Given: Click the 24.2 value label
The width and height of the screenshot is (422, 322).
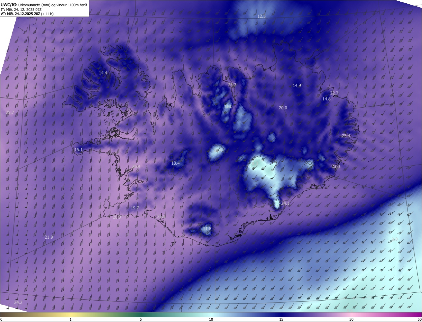Looking at the screenshot, I should point(18,302).
